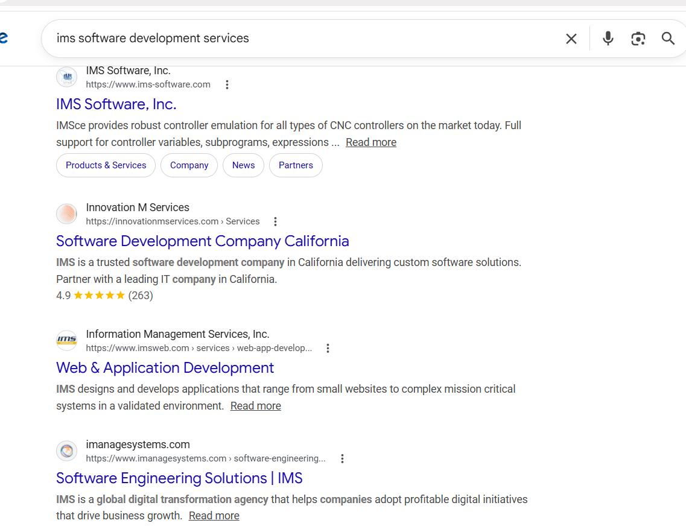686x526 pixels.
Task: Open more options for innovationmservices.com result
Action: tap(275, 221)
